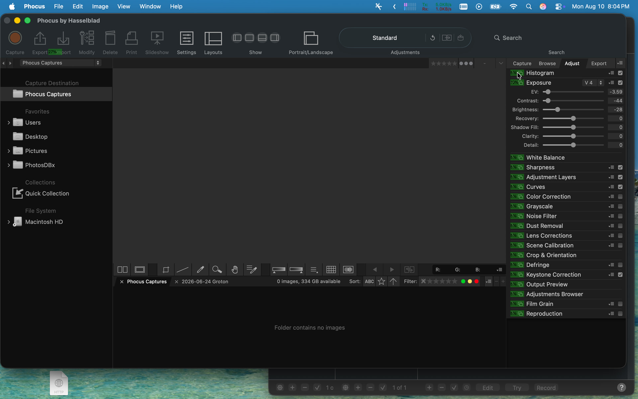This screenshot has height=399, width=638.
Task: Enable the Noise Filter checkbox
Action: click(x=620, y=216)
